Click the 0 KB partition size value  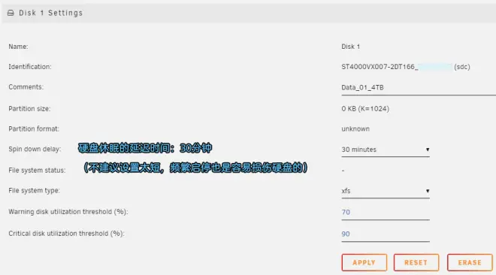(x=365, y=109)
